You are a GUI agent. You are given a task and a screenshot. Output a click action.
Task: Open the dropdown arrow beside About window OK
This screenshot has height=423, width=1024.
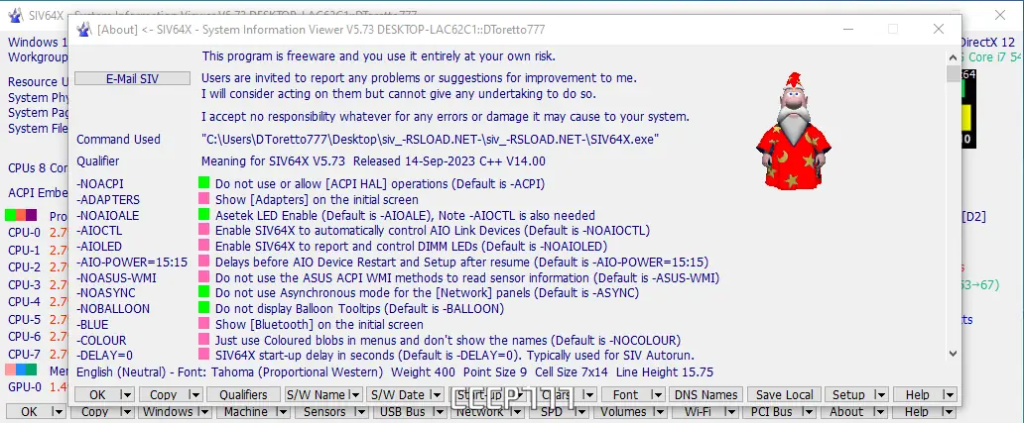point(127,394)
